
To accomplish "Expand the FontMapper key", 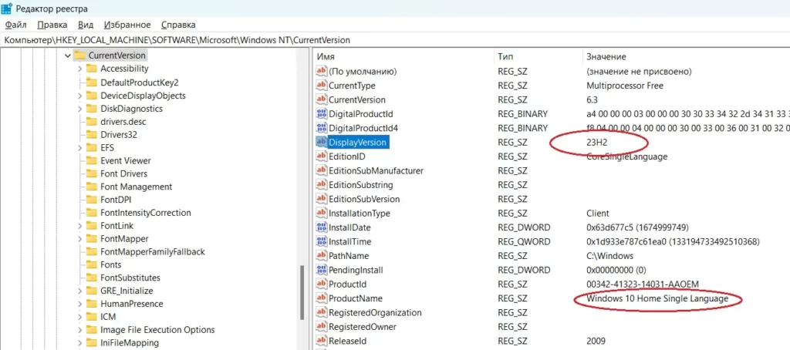I will pos(80,239).
